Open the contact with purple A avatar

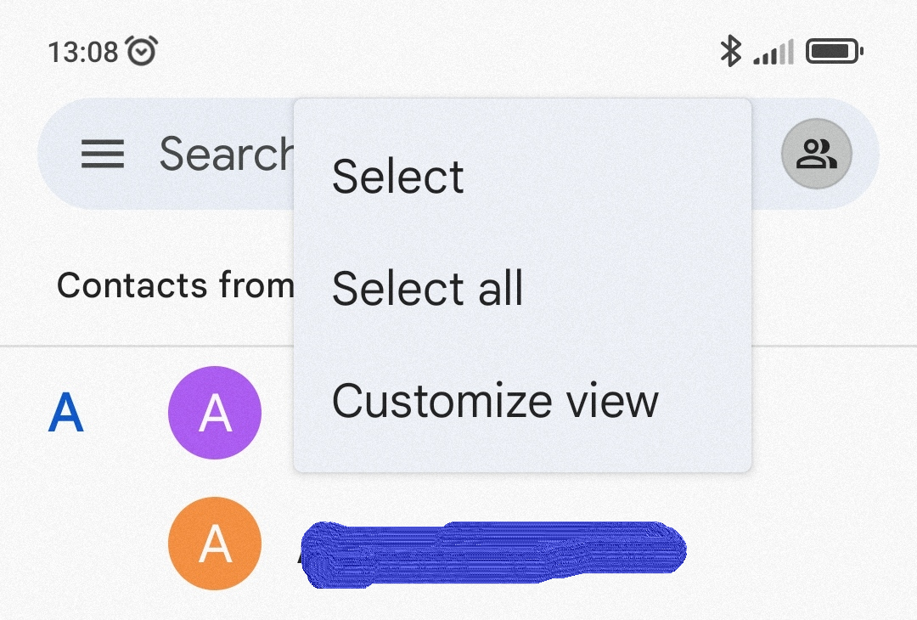(x=215, y=413)
